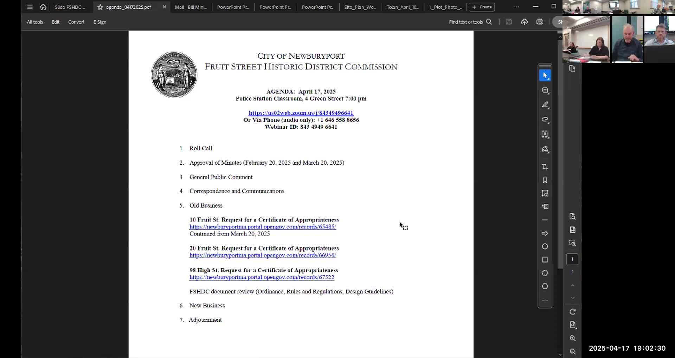Switch to 1_Plot_Photo tab

click(x=445, y=7)
